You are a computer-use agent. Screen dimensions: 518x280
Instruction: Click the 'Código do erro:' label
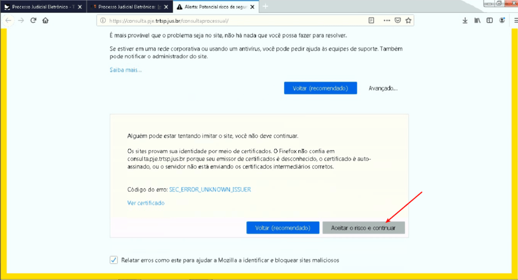(x=147, y=189)
